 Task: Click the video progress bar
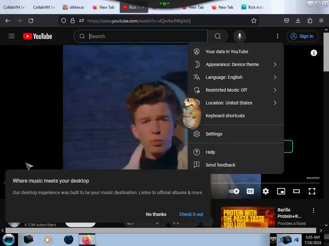click(x=265, y=183)
